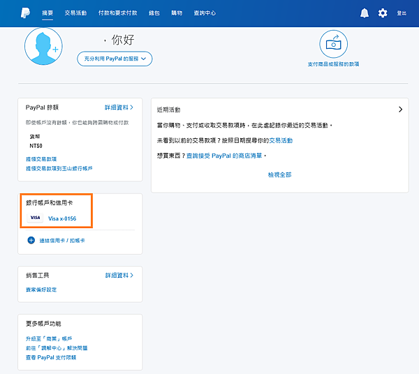Open 銷售工具 詳細資料 link

119,275
